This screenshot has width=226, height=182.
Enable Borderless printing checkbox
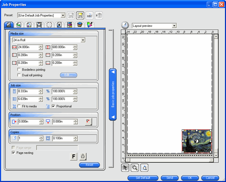point(19,70)
